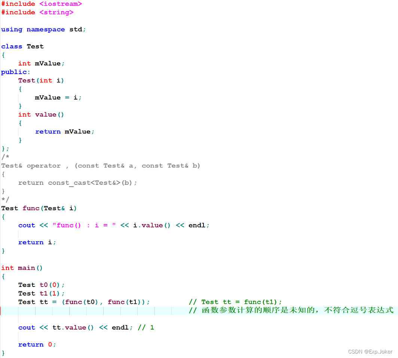
Task: Click the 'int main()' function header
Action: (x=22, y=268)
